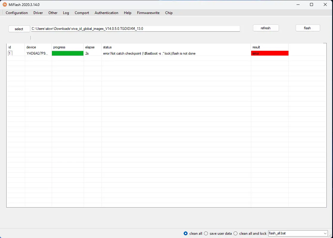The image size is (333, 238).
Task: Click the select button to choose firmware folder
Action: 19,29
